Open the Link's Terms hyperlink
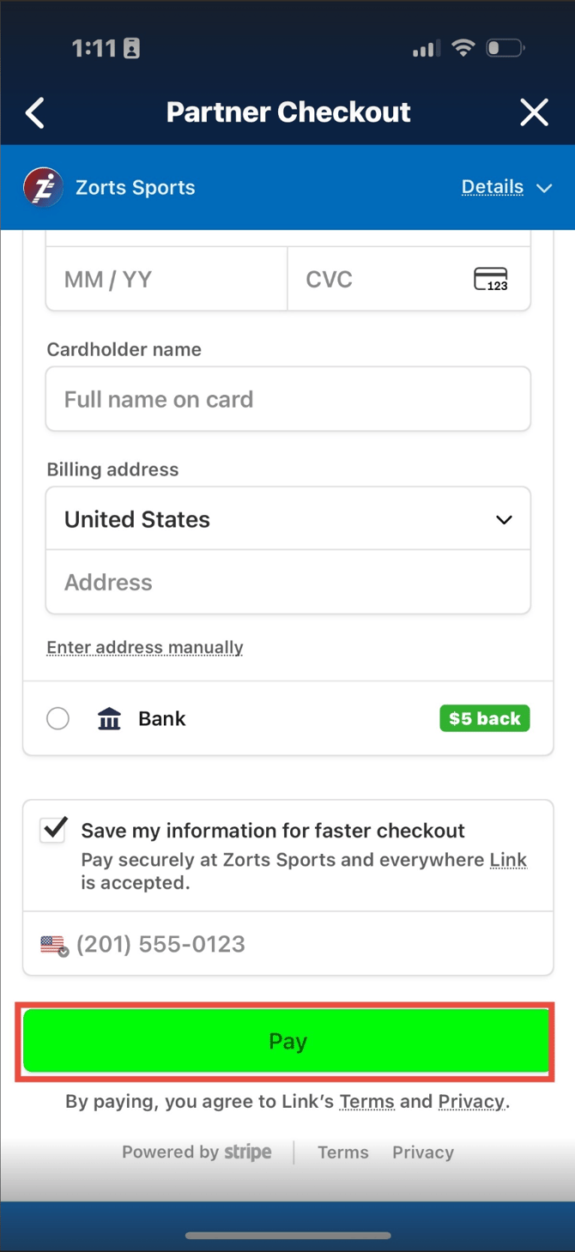This screenshot has width=575, height=1252. [x=366, y=1101]
